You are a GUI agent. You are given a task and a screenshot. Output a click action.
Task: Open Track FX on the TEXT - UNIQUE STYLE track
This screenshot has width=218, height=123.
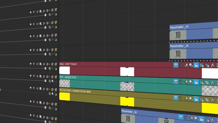point(44,76)
